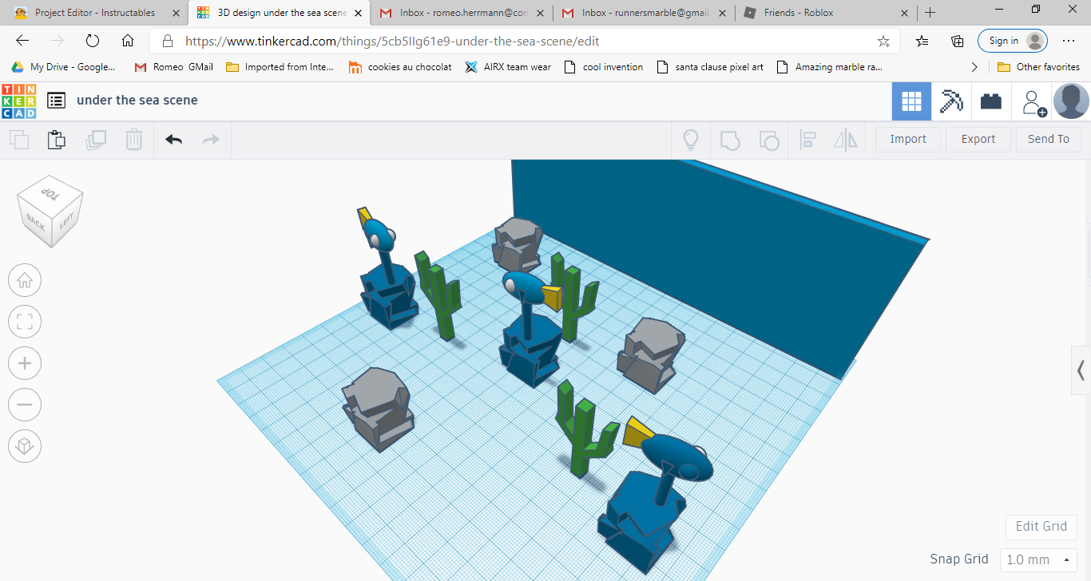The image size is (1091, 581).
Task: Open a new browser tab
Action: (930, 13)
